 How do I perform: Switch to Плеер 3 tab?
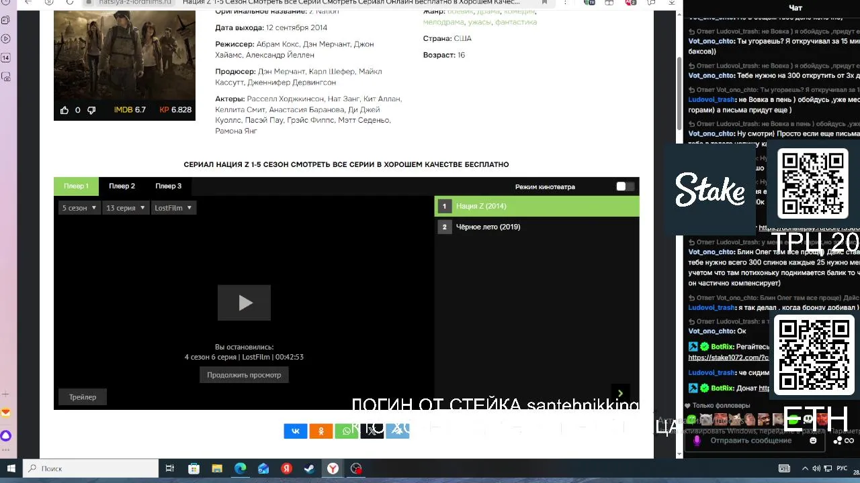pos(168,186)
